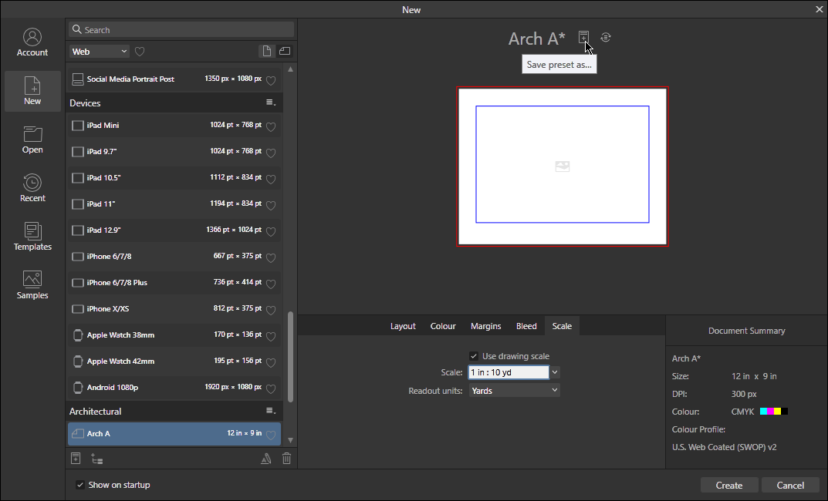Switch to landscape orientation icon
828x501 pixels.
click(x=285, y=50)
